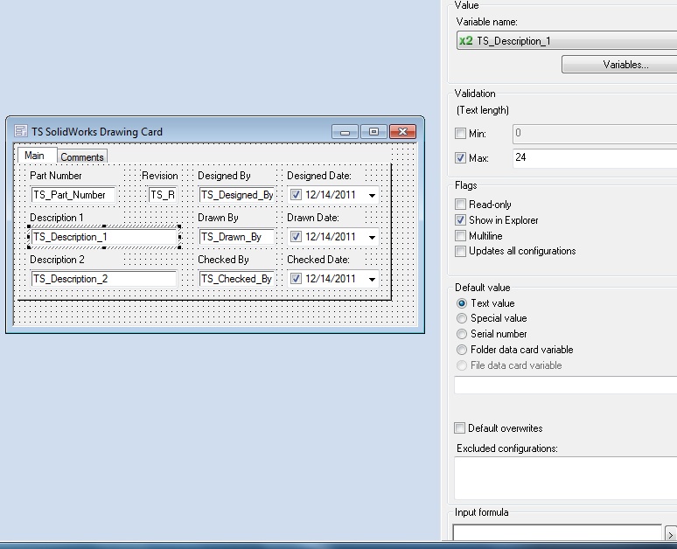Open the Input formula arrow button
Image resolution: width=677 pixels, height=549 pixels.
pyautogui.click(x=671, y=534)
